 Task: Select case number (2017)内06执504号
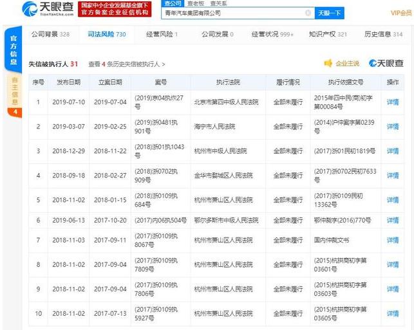click(160, 220)
